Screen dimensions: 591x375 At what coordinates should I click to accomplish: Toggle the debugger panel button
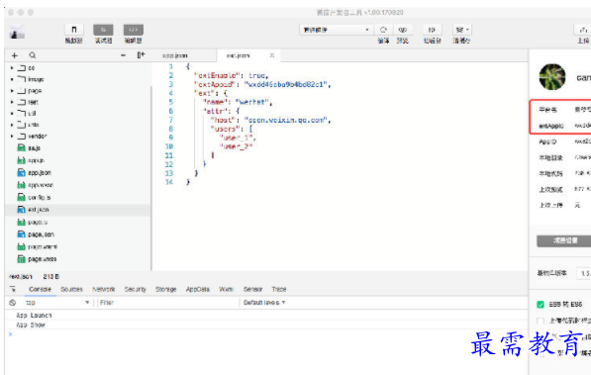(x=103, y=30)
